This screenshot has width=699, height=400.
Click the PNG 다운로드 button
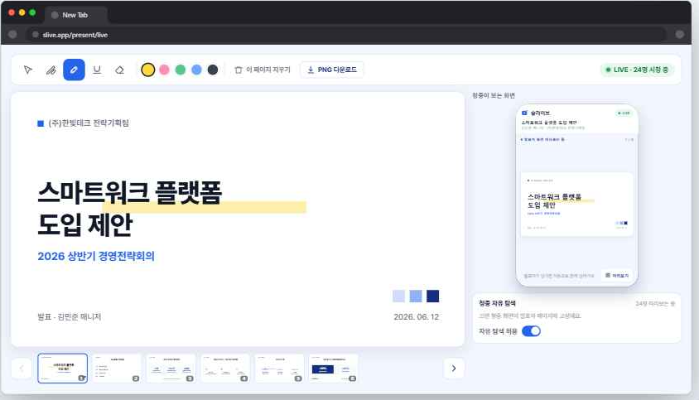(332, 70)
